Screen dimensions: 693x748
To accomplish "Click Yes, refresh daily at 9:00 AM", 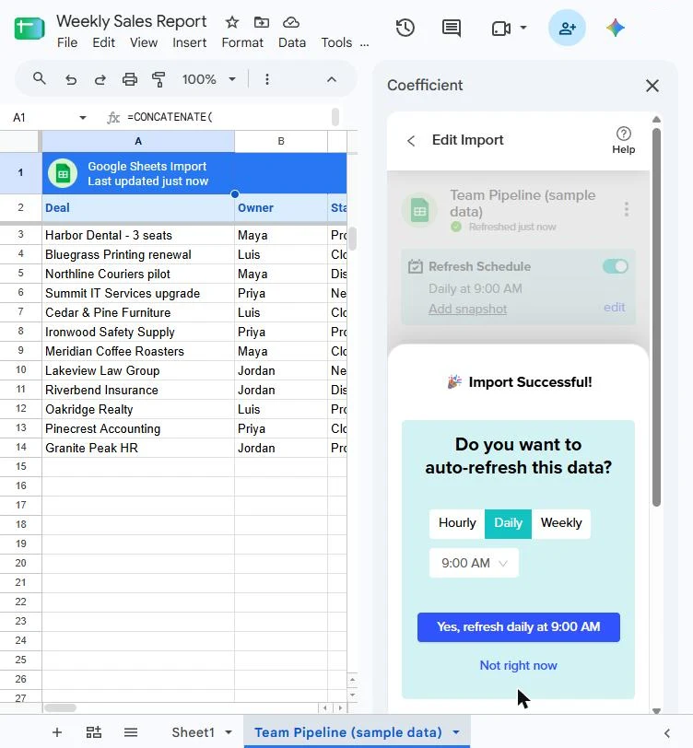I will [x=518, y=627].
